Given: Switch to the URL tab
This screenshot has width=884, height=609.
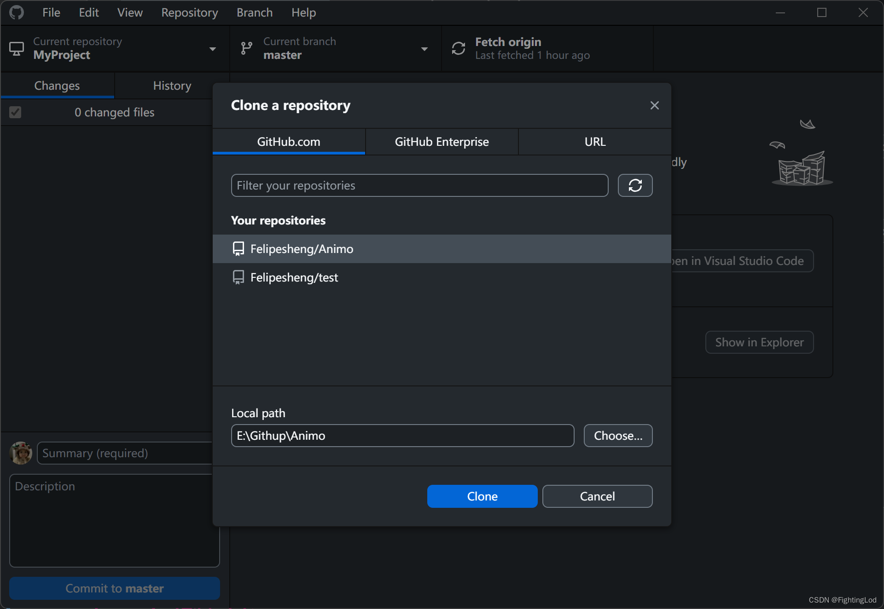Looking at the screenshot, I should pyautogui.click(x=595, y=142).
